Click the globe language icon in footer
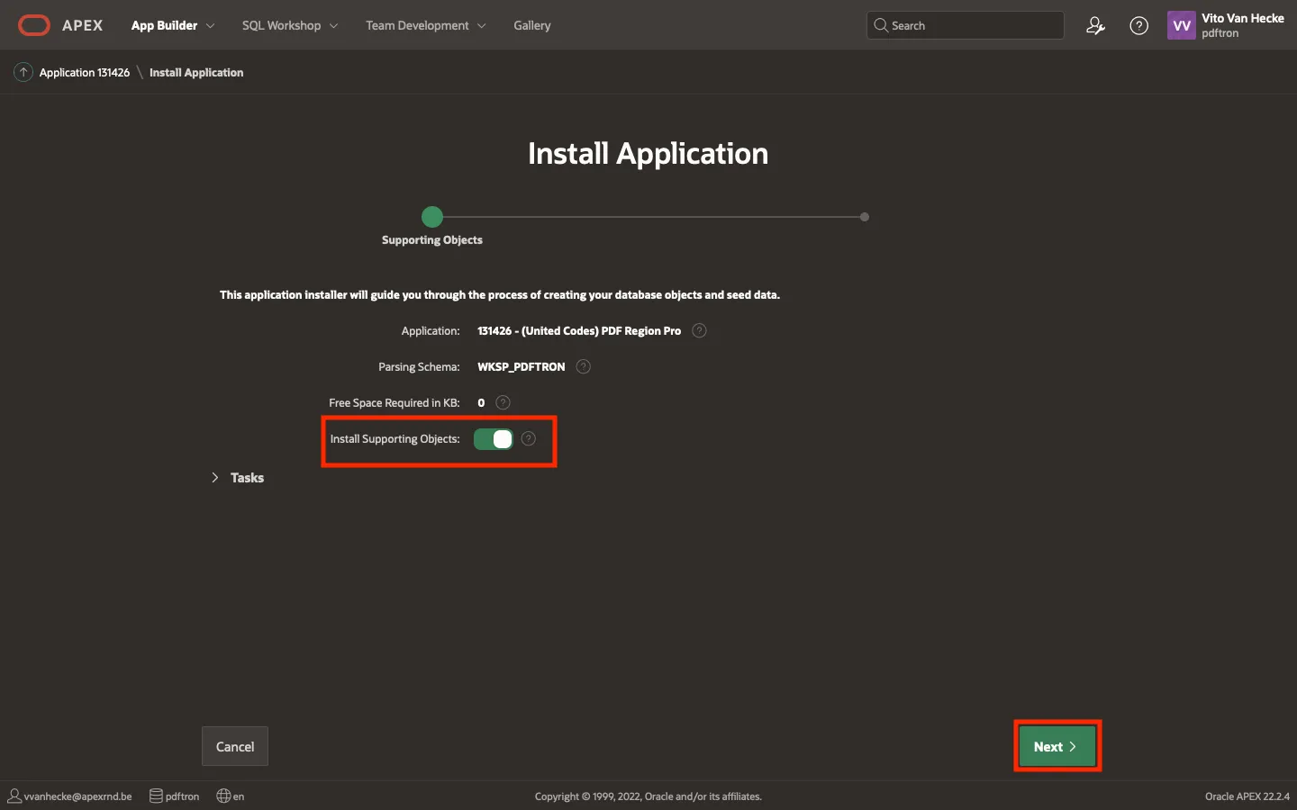The height and width of the screenshot is (810, 1297). click(x=224, y=796)
